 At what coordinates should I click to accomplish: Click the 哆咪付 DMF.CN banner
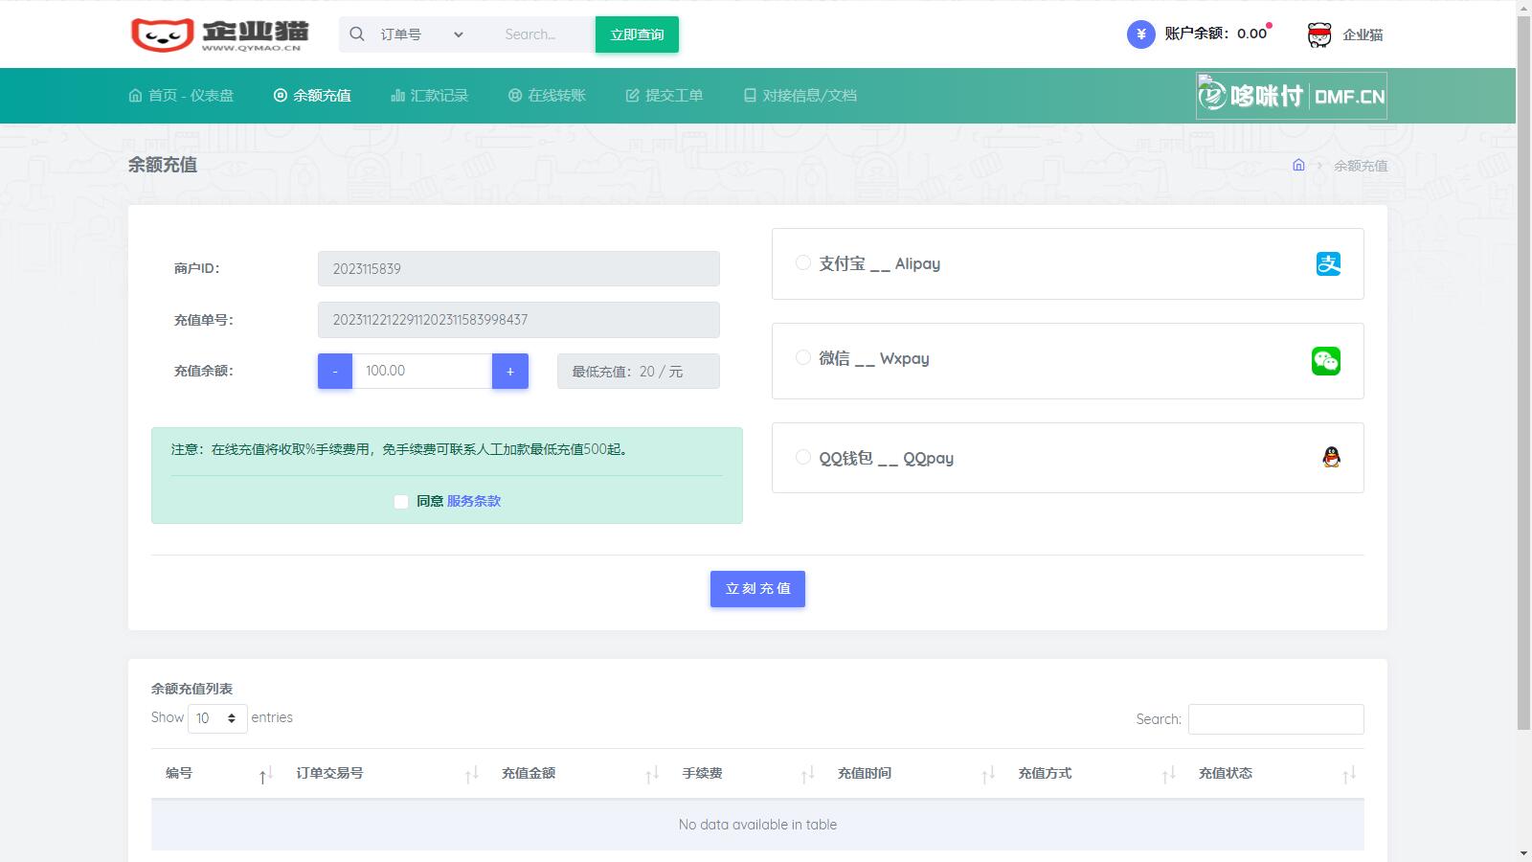click(x=1291, y=96)
